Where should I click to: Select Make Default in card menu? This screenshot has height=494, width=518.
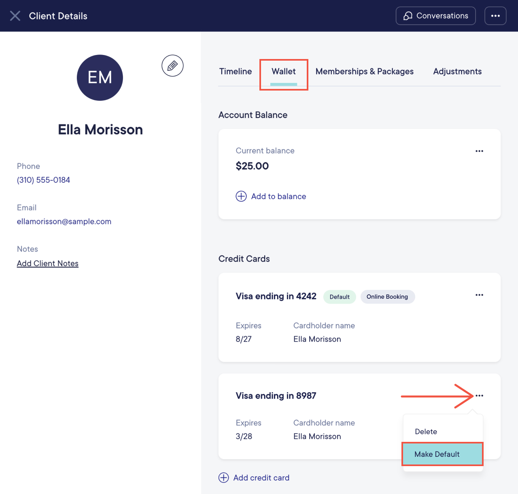pyautogui.click(x=443, y=454)
